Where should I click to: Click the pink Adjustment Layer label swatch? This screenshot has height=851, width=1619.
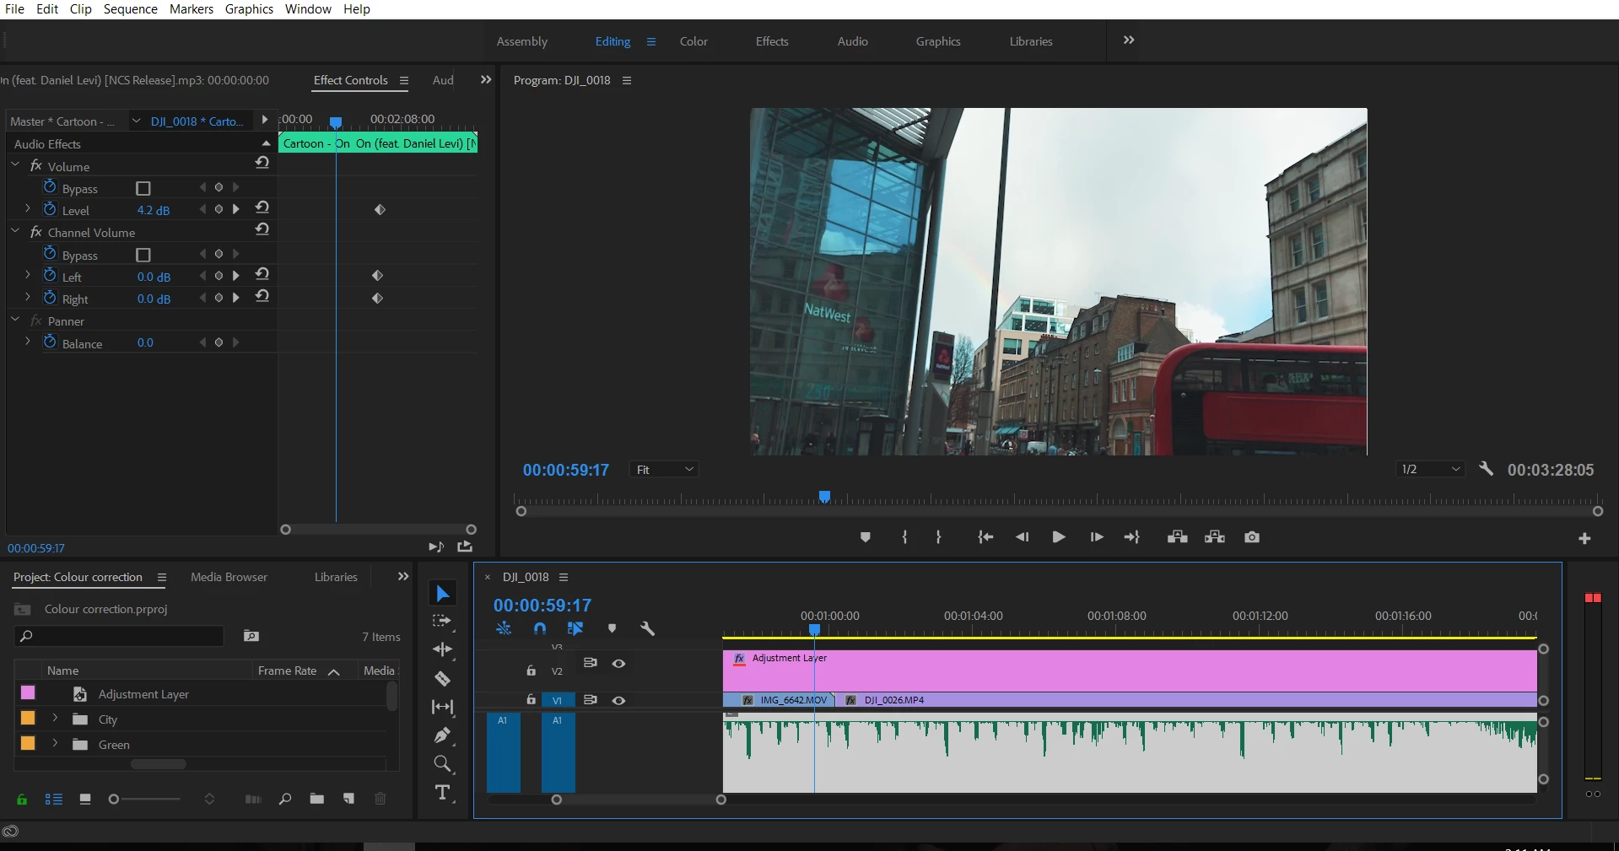click(x=28, y=692)
